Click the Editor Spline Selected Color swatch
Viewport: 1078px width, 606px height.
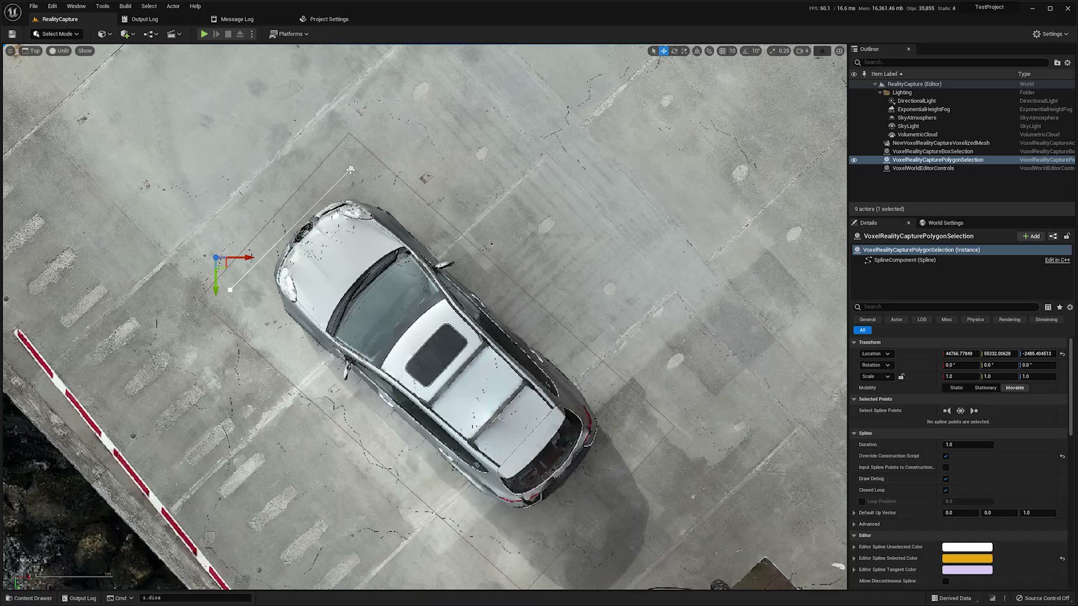[967, 558]
